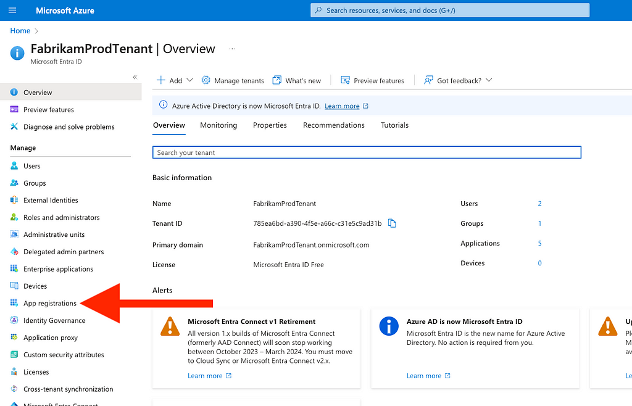Screen dimensions: 632x406
Task: Click the breadcrumb chevron after Home
Action: 36,31
